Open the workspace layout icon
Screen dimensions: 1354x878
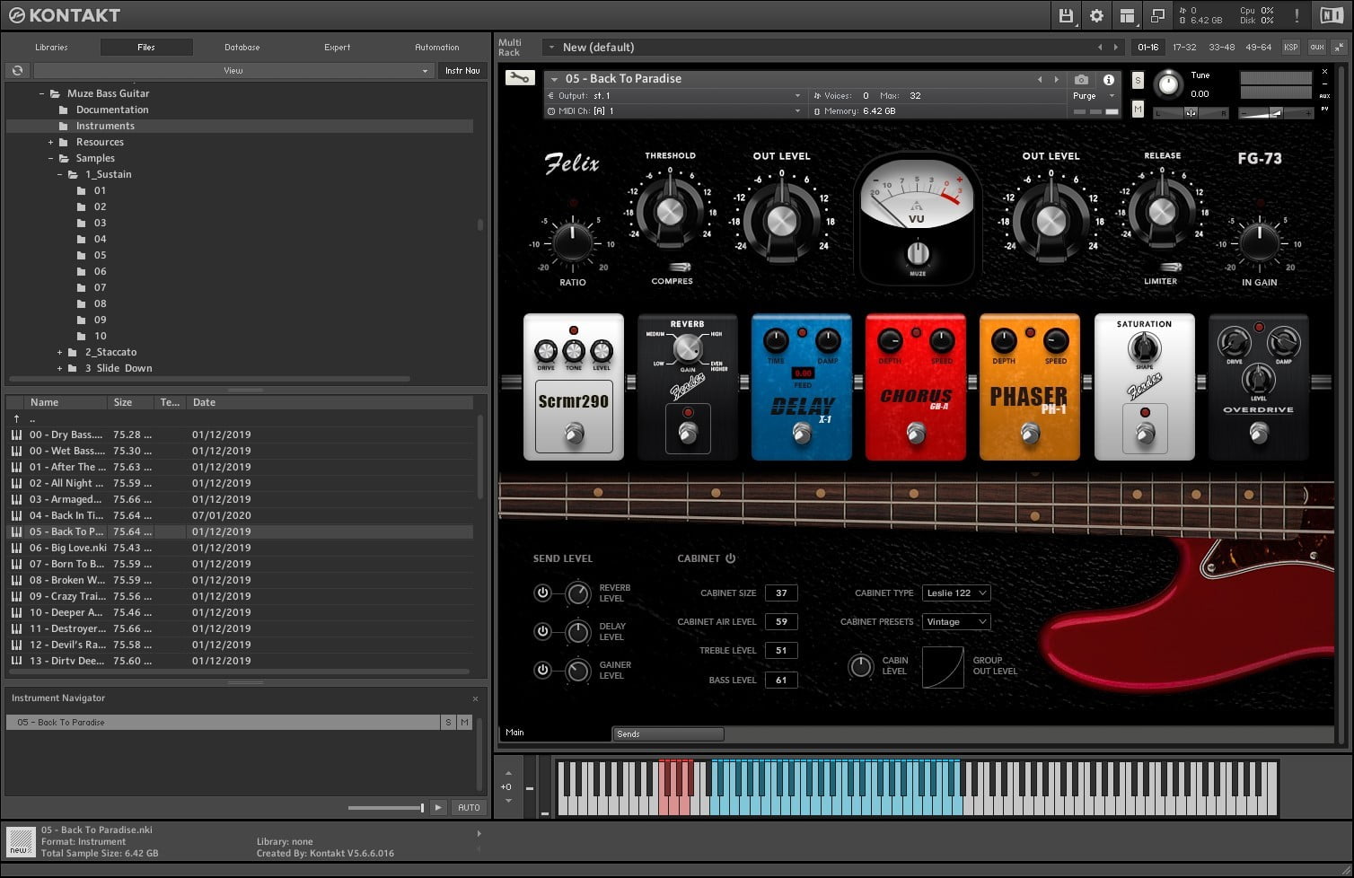point(1127,15)
